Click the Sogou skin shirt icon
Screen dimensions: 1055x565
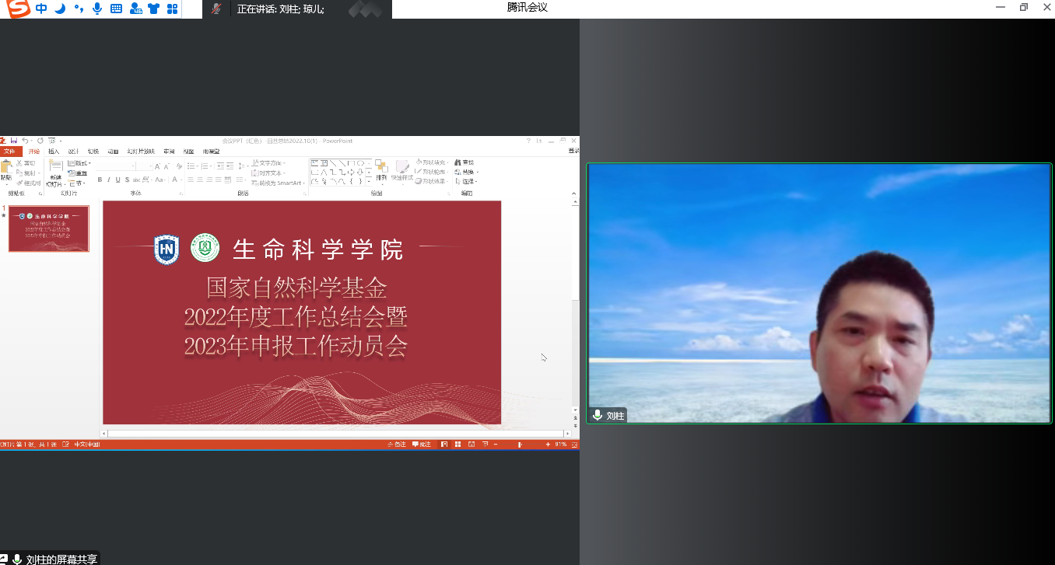tap(153, 9)
